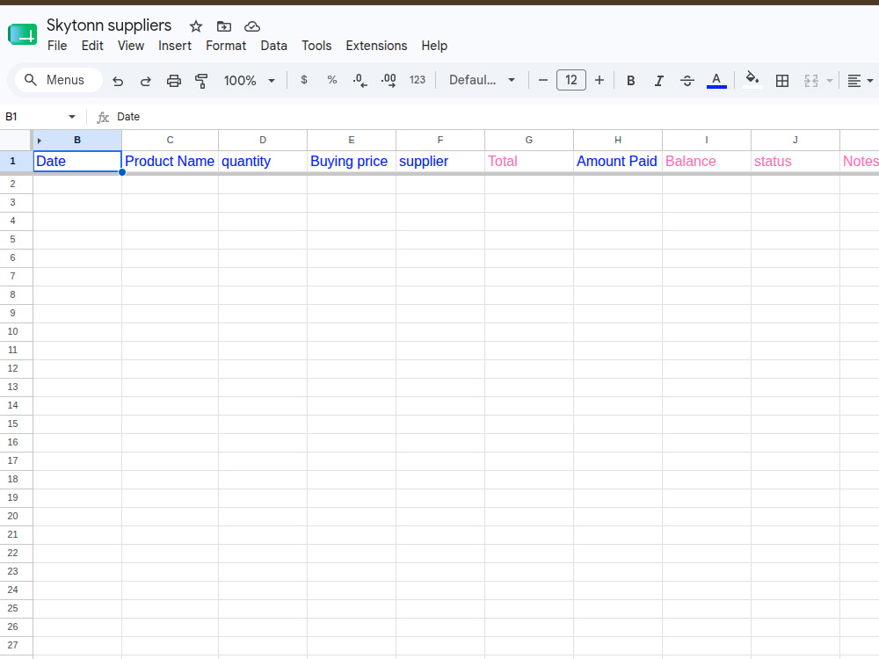Search the Menus box
The width and height of the screenshot is (879, 659).
click(x=58, y=80)
